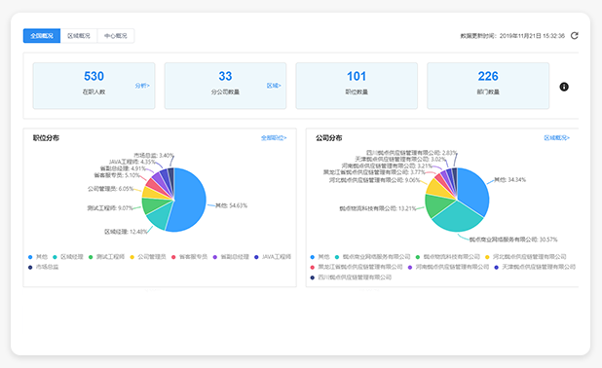Click the 四川 company 2.83% chart label

[x=412, y=153]
